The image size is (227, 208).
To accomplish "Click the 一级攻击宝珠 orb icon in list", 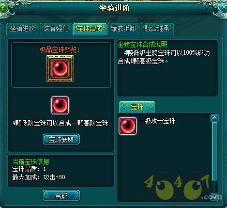I will coord(128,126).
